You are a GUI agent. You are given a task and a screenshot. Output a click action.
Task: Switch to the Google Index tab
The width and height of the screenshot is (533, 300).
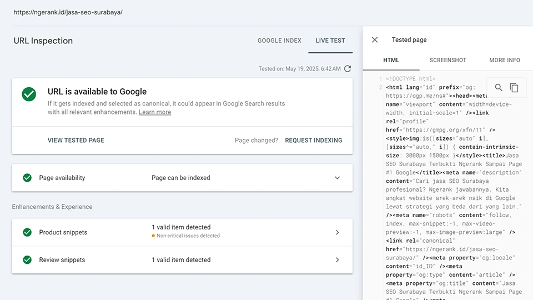point(279,41)
